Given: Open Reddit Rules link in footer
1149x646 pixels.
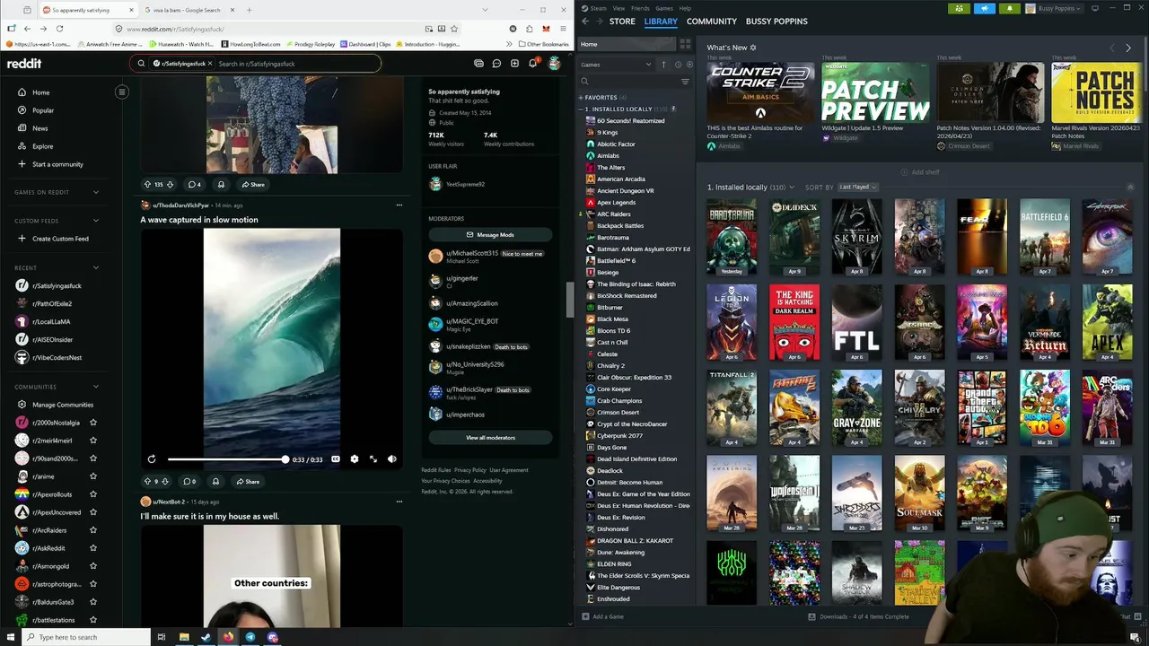Looking at the screenshot, I should click(436, 470).
